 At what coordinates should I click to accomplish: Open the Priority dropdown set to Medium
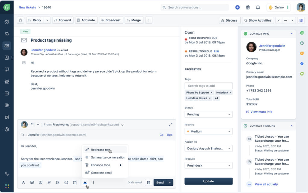click(x=208, y=131)
